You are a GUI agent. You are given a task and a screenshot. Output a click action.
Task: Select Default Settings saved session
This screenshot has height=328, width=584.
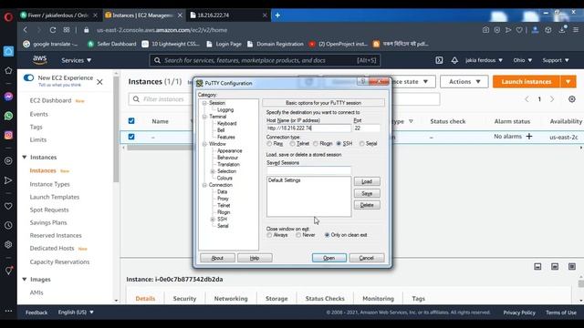tap(284, 180)
